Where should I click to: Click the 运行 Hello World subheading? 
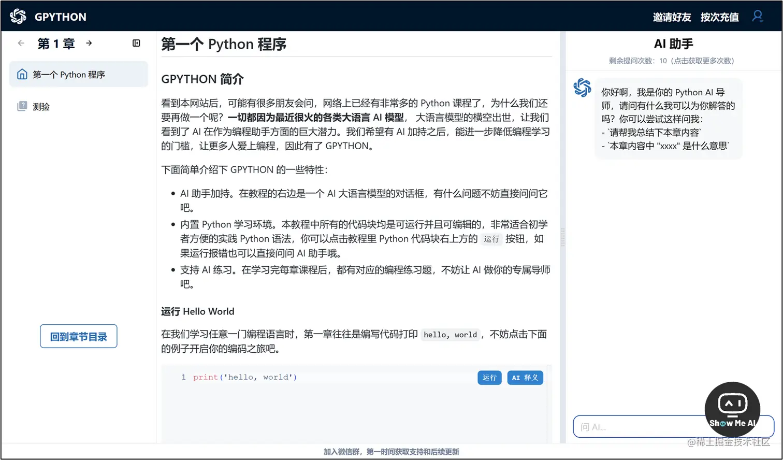click(197, 311)
